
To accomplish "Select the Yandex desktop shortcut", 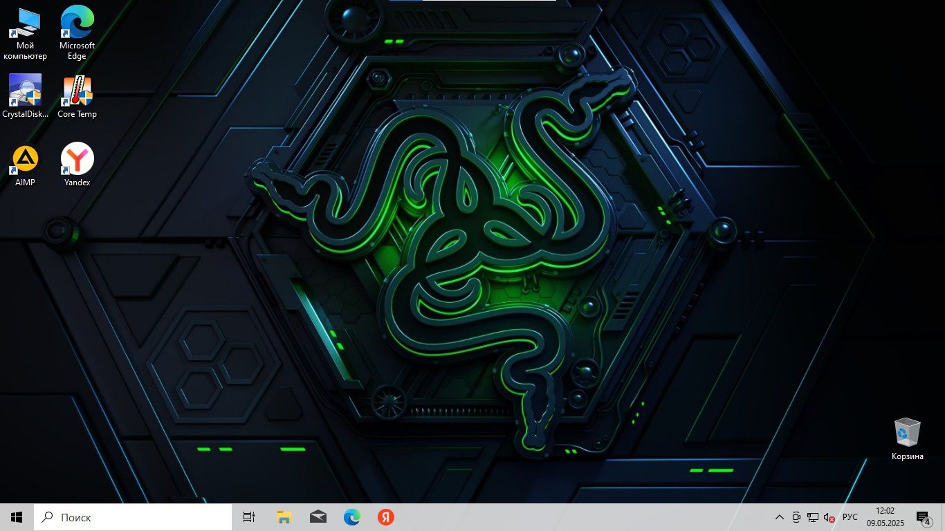I will (77, 165).
